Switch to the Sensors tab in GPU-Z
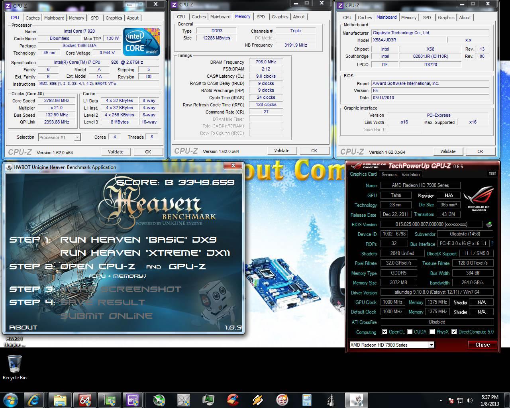This screenshot has width=510, height=408. pos(389,175)
